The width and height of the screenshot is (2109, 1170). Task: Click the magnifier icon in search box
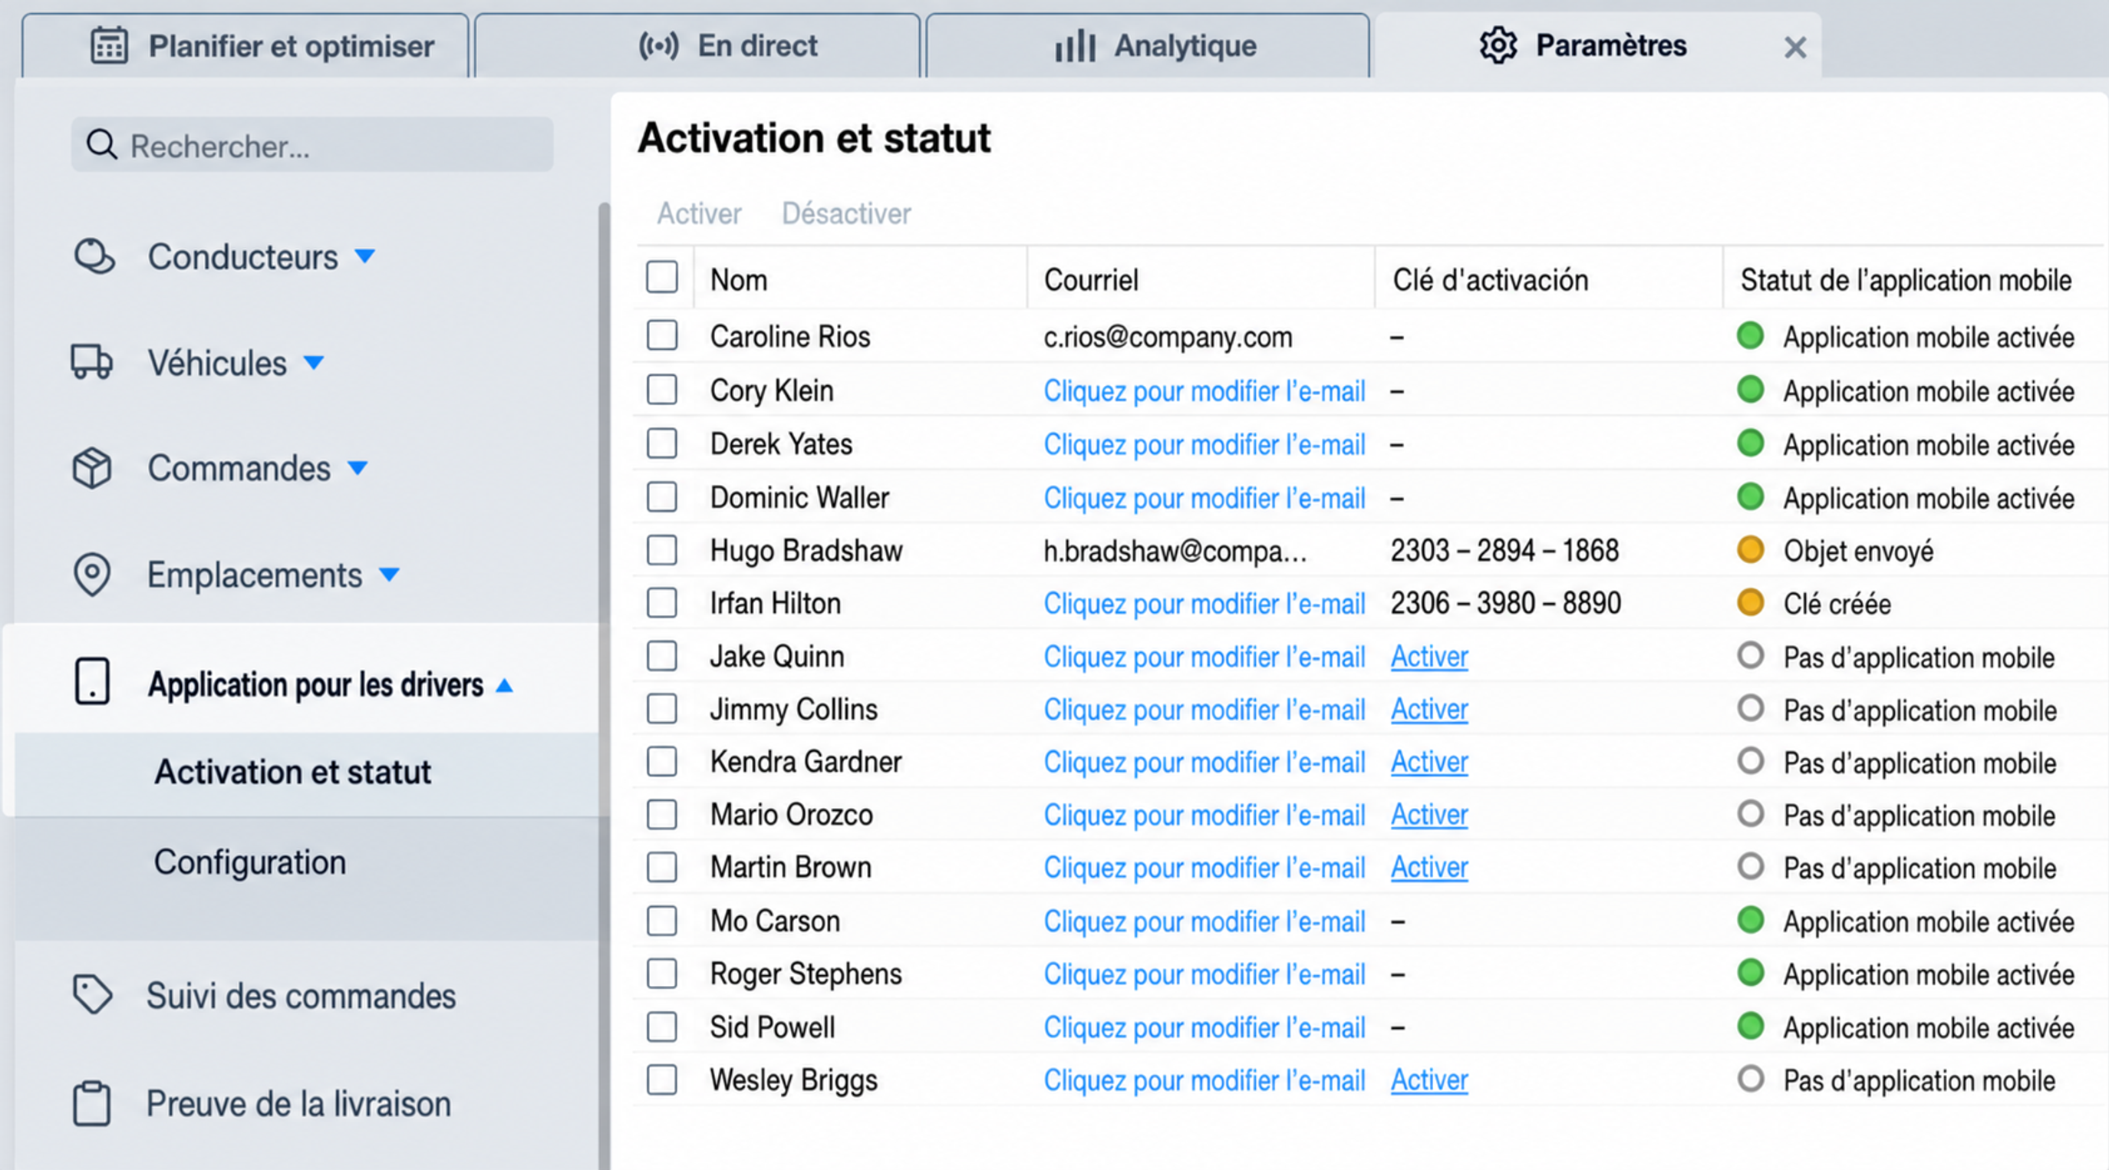point(102,145)
